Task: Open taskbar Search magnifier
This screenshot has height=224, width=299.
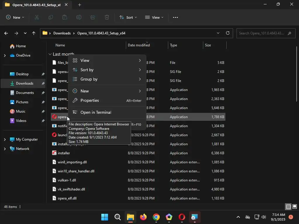Action: tap(117, 217)
